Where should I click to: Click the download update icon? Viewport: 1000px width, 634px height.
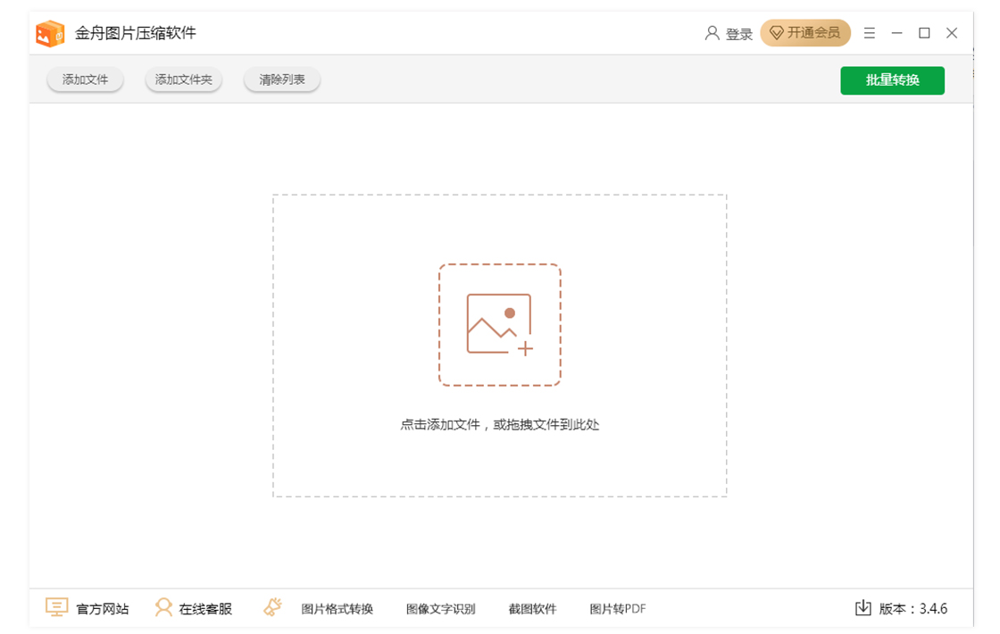pos(862,608)
